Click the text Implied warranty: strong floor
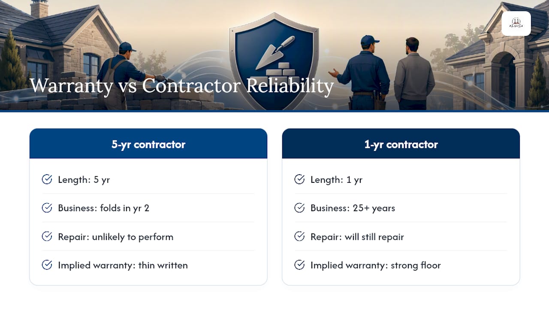This screenshot has width=549, height=309. 376,265
